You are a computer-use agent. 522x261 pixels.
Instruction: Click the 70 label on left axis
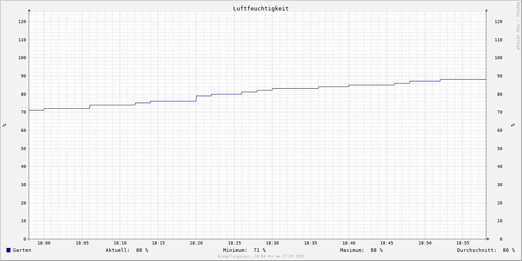point(23,112)
